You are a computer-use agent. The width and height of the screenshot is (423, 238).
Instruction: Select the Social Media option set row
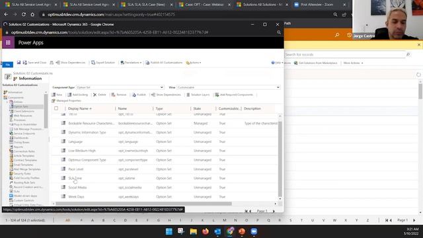pos(165,187)
